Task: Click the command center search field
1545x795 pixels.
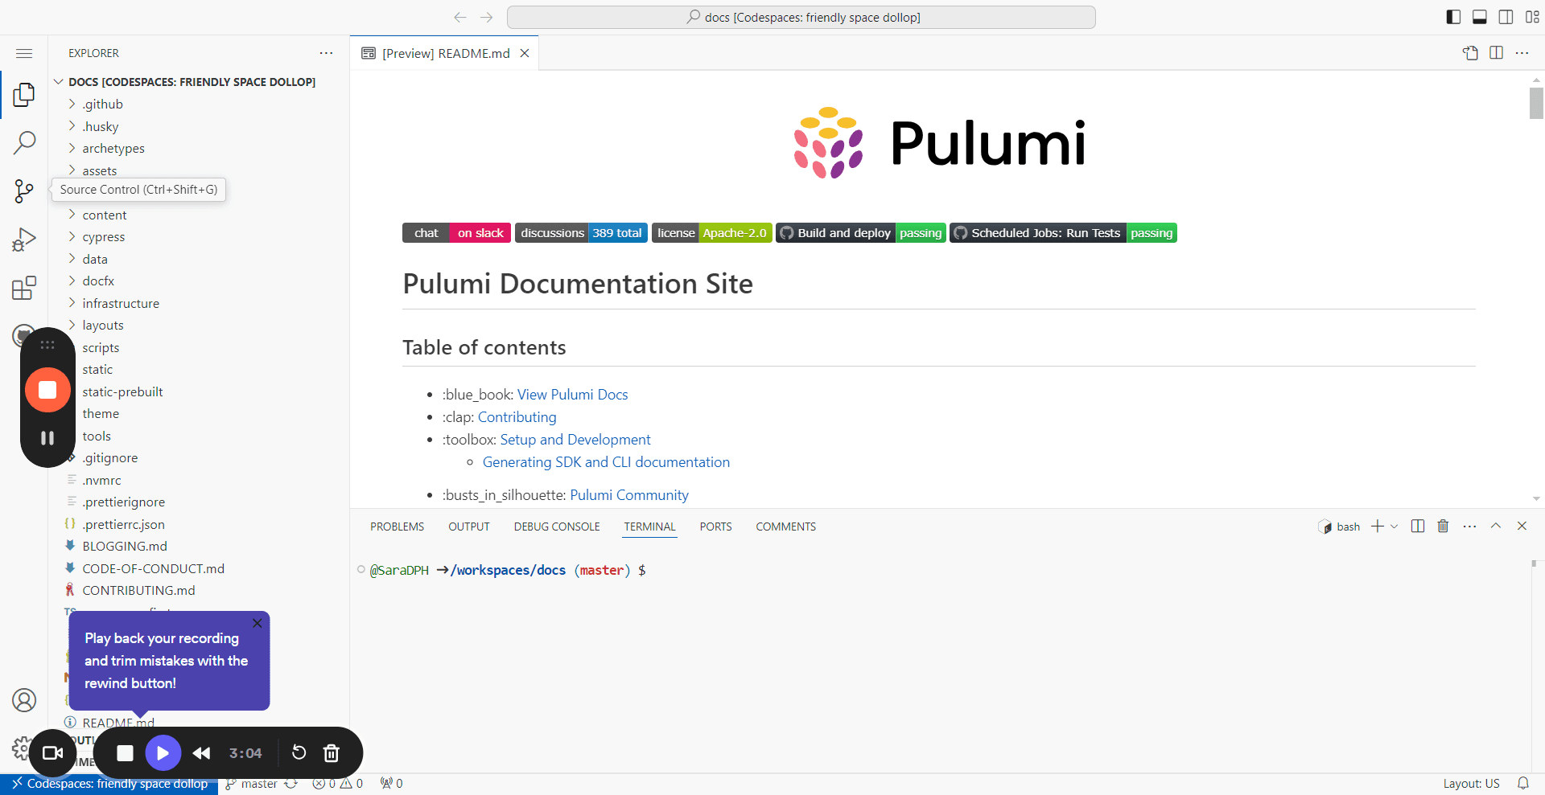Action: coord(801,17)
